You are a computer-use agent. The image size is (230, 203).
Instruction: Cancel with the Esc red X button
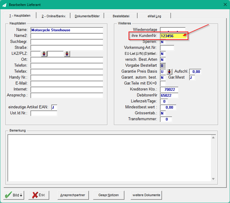pos(39,195)
